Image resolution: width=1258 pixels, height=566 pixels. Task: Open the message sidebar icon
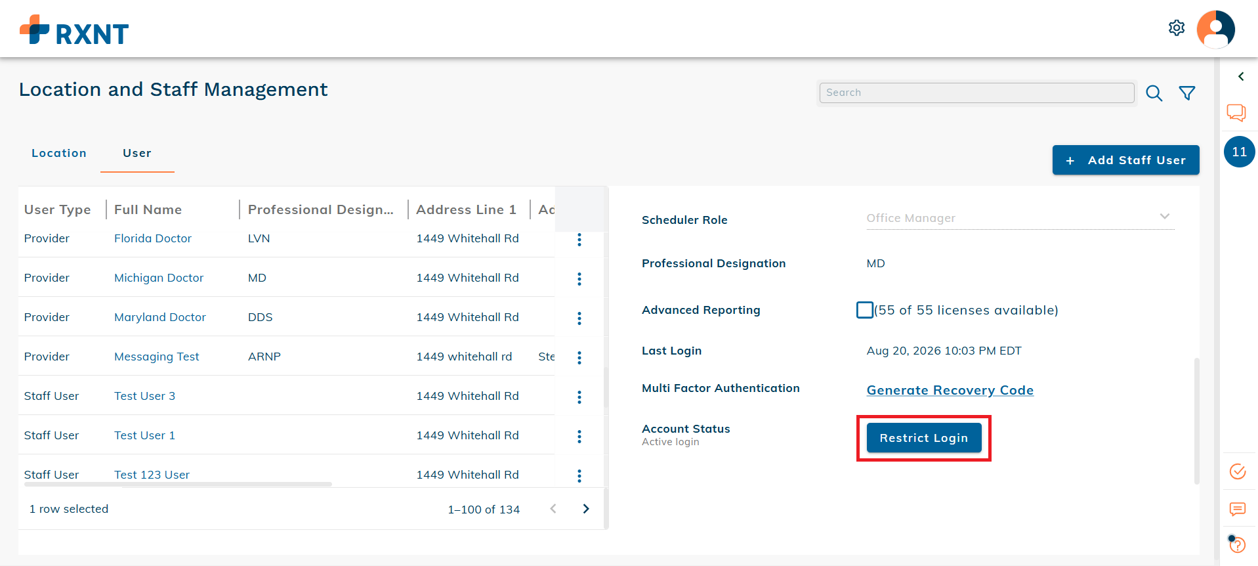pyautogui.click(x=1238, y=509)
